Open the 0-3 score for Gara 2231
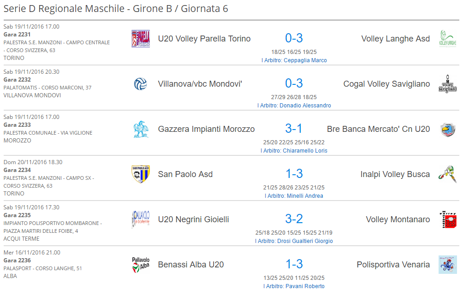This screenshot has width=463, height=290. pos(294,38)
